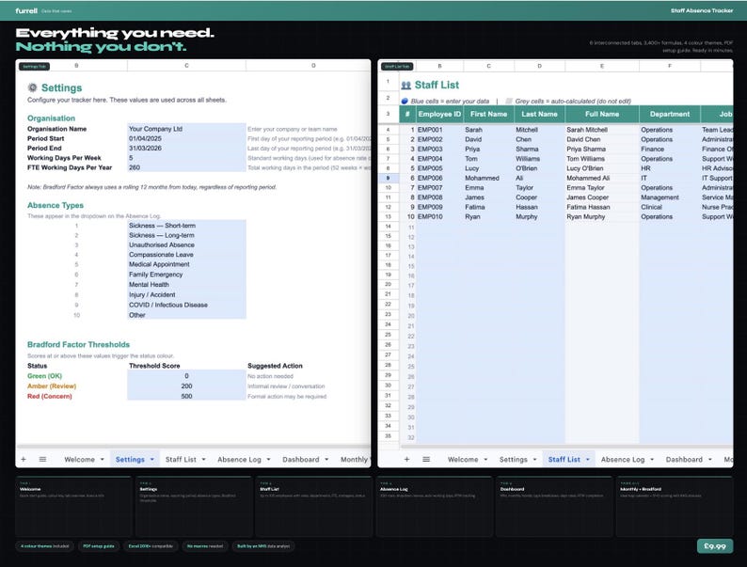Click the 'Excel 2016+ compatible' badge
The height and width of the screenshot is (567, 747).
[151, 546]
